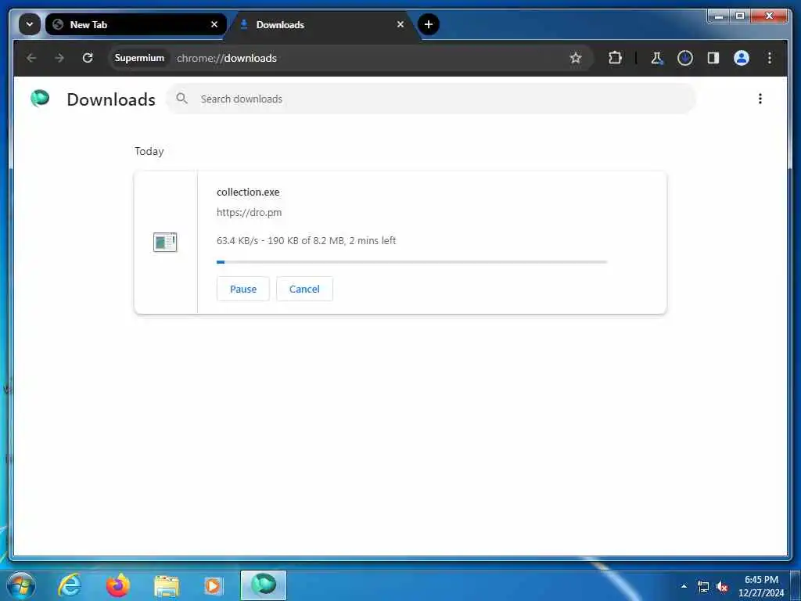801x601 pixels.
Task: Click the Today date heading
Action: point(149,151)
